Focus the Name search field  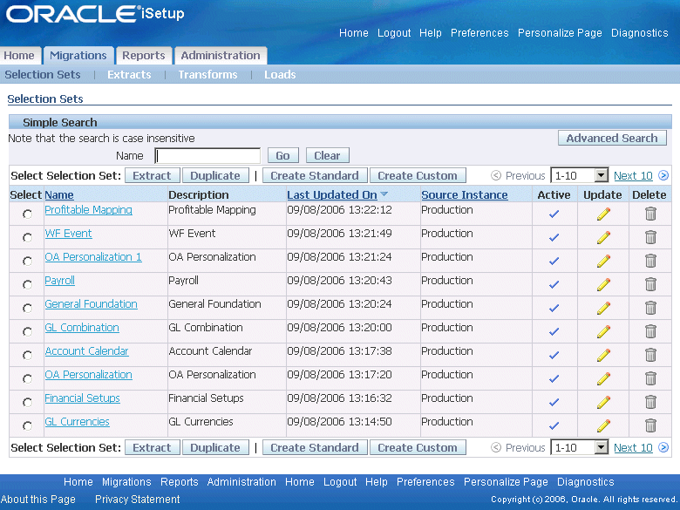tap(207, 156)
